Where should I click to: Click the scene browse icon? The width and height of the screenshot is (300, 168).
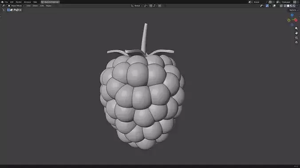coord(250,2)
